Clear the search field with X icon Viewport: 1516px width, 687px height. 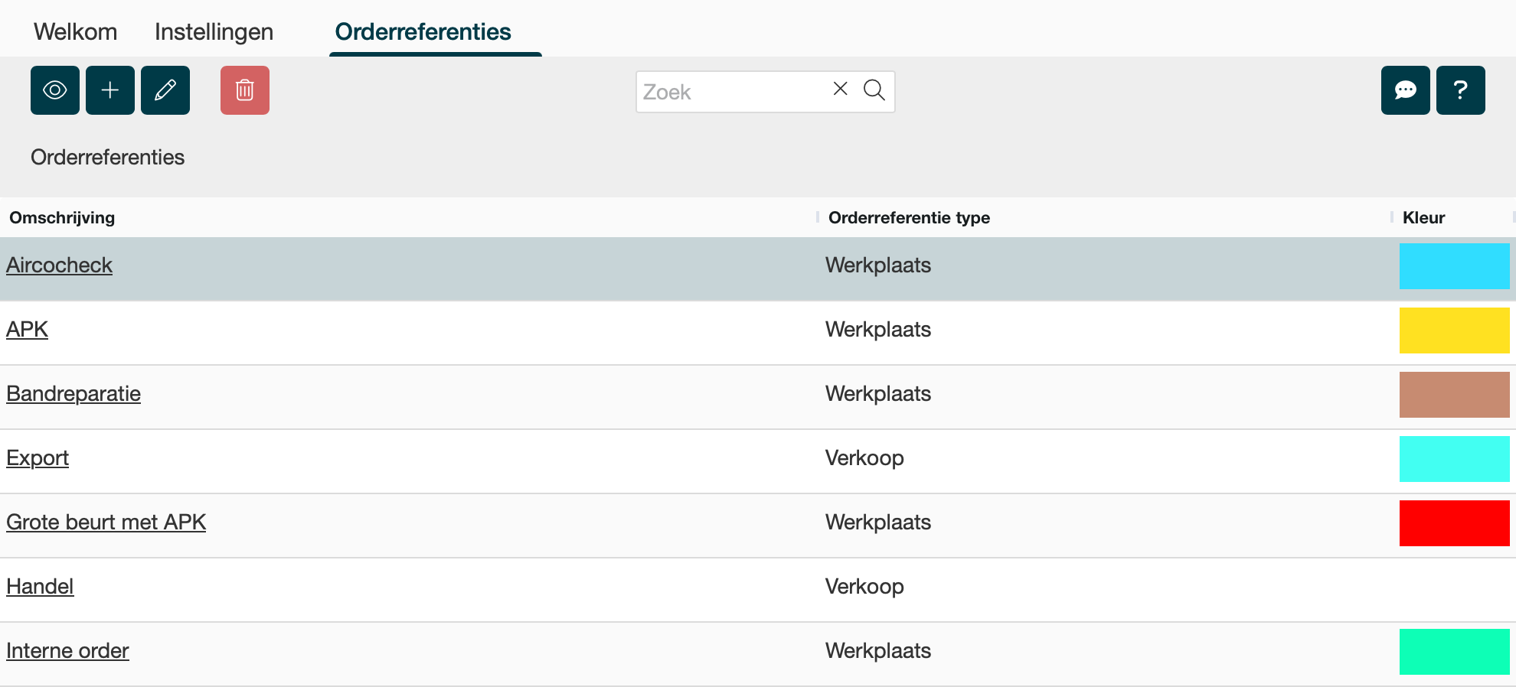[x=840, y=90]
